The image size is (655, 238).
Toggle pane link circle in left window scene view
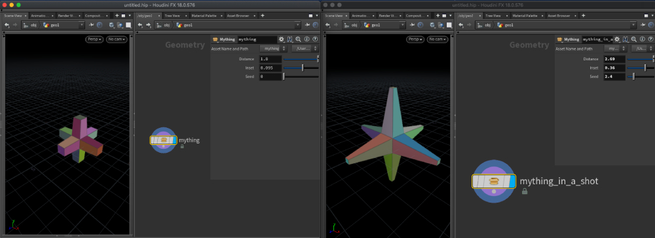click(100, 25)
